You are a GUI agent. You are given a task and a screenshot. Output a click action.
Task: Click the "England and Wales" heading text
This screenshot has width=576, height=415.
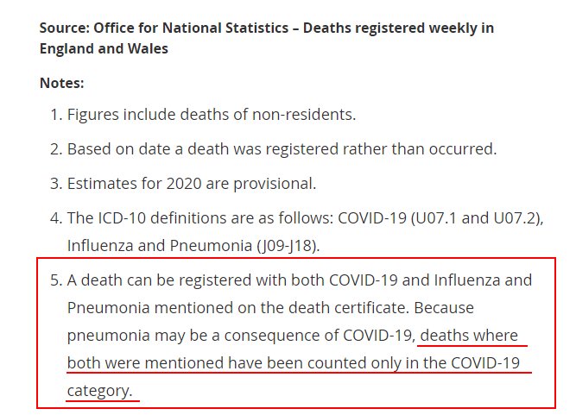(104, 48)
